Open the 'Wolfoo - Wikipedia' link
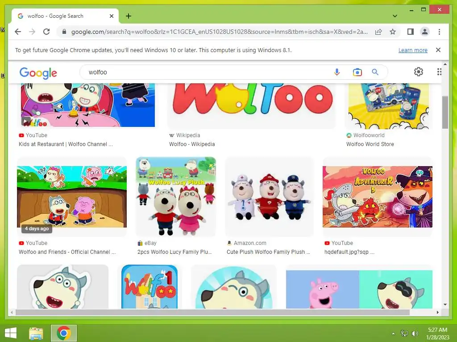This screenshot has height=342, width=457. point(192,144)
